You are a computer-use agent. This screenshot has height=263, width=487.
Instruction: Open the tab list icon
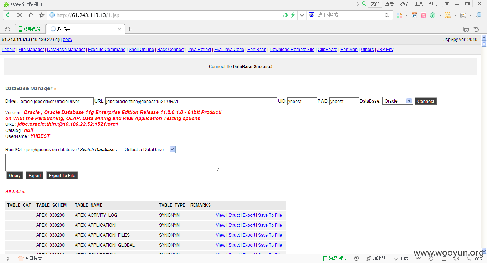point(466,29)
